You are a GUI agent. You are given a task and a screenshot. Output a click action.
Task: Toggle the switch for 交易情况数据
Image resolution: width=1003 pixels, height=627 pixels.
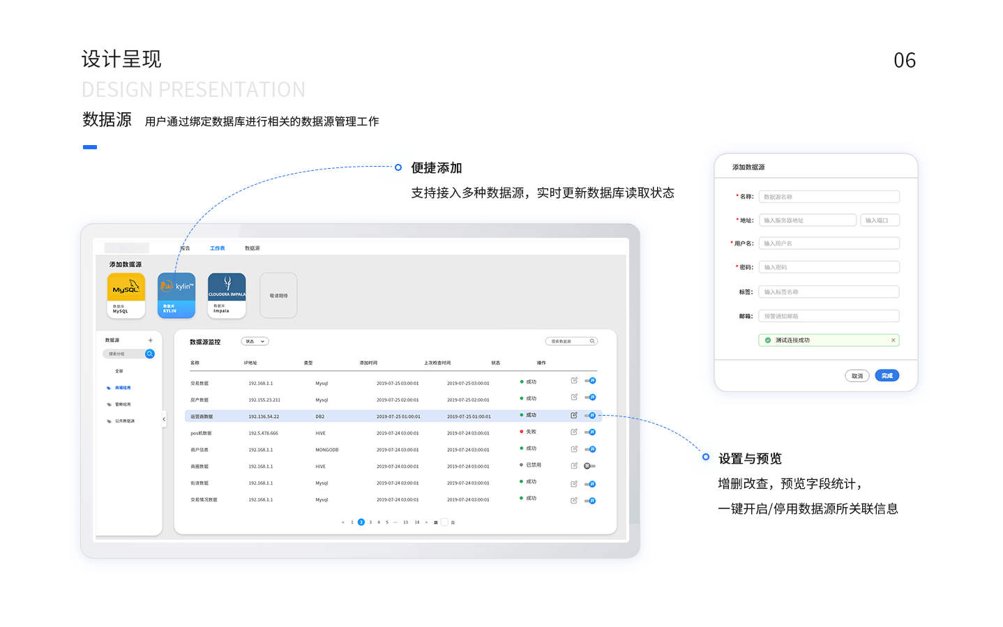click(x=590, y=501)
